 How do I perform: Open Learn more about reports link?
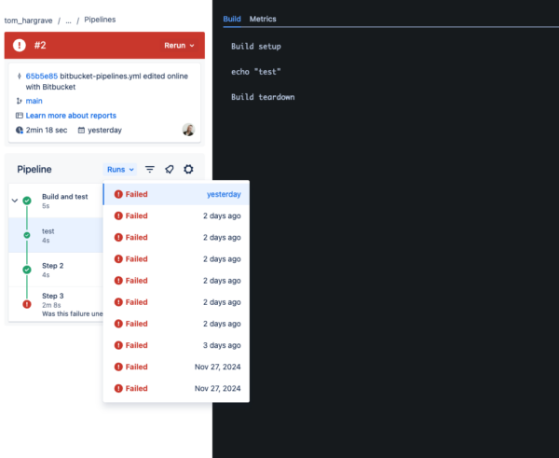pyautogui.click(x=71, y=116)
